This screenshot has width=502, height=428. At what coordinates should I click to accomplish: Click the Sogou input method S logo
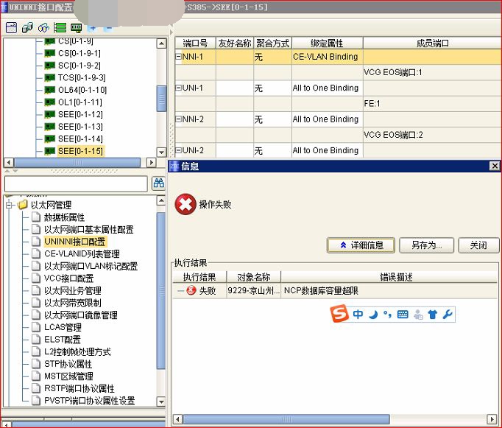[339, 314]
